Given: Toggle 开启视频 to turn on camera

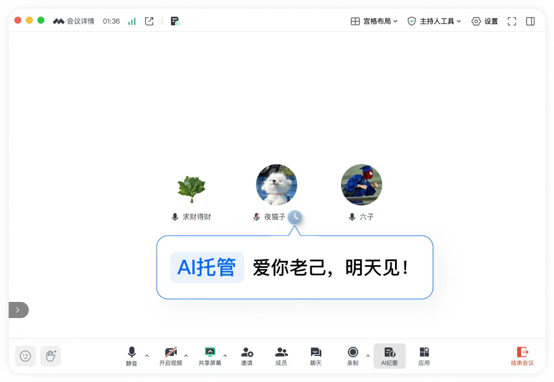Looking at the screenshot, I should point(170,355).
